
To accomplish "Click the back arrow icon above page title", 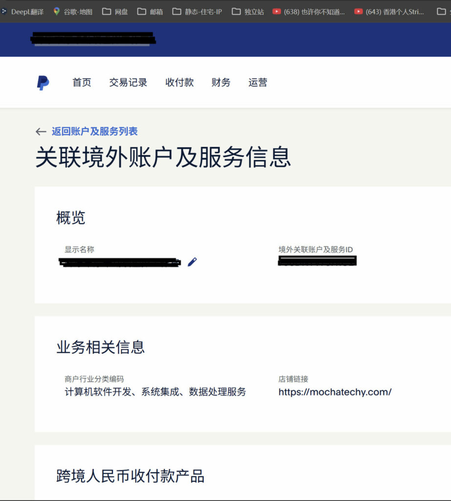I will click(41, 132).
